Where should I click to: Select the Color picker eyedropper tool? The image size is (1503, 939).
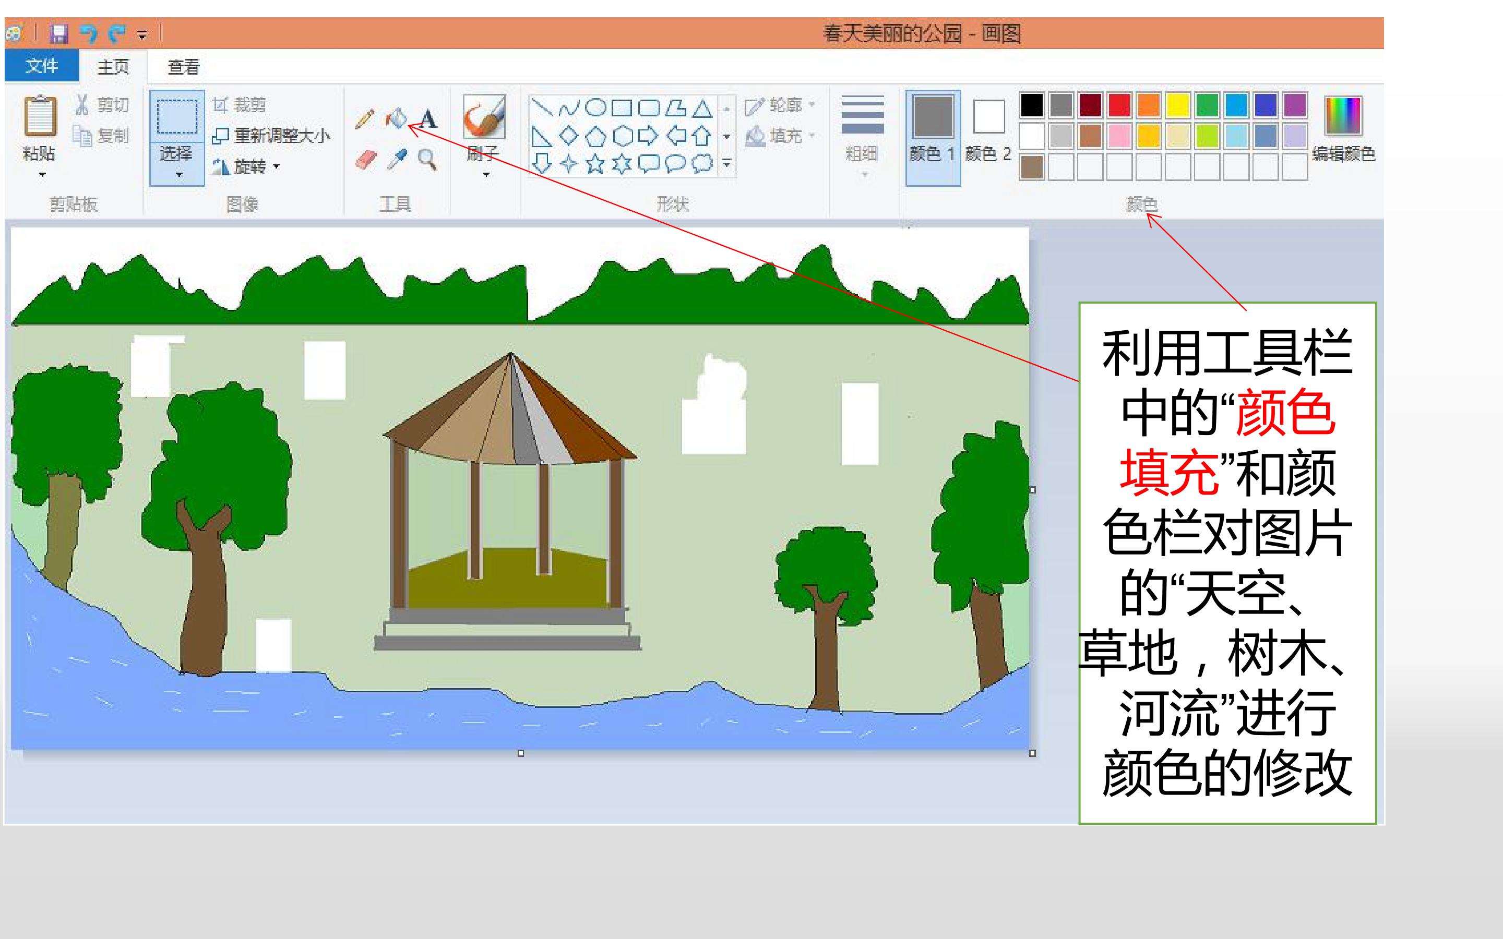pos(396,160)
